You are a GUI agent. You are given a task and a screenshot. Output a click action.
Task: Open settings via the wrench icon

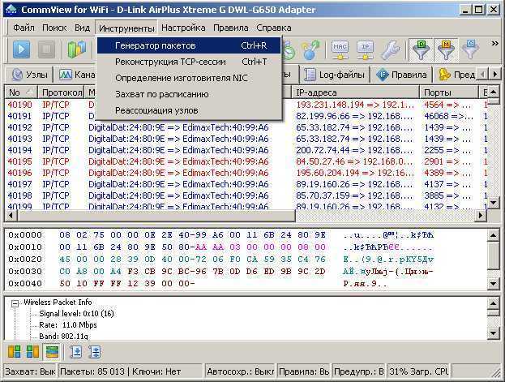[x=391, y=50]
